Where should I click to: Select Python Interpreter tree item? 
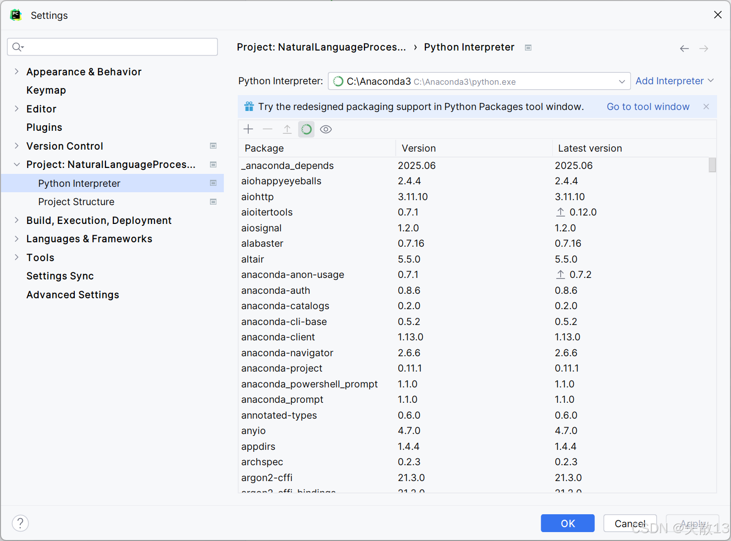(x=112, y=183)
